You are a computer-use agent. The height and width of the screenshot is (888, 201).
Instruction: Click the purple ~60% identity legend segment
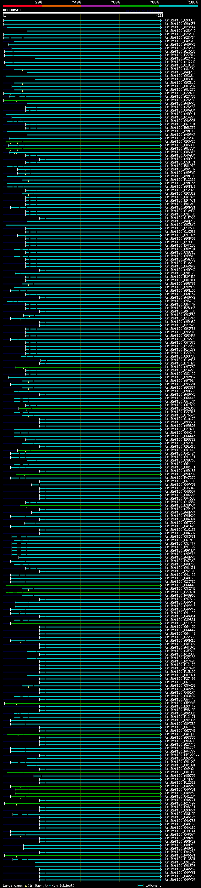click(100, 6)
